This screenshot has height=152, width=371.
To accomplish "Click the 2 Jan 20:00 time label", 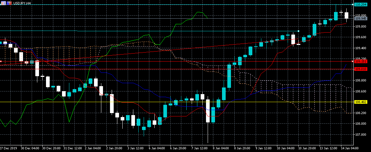I will click(114, 149).
